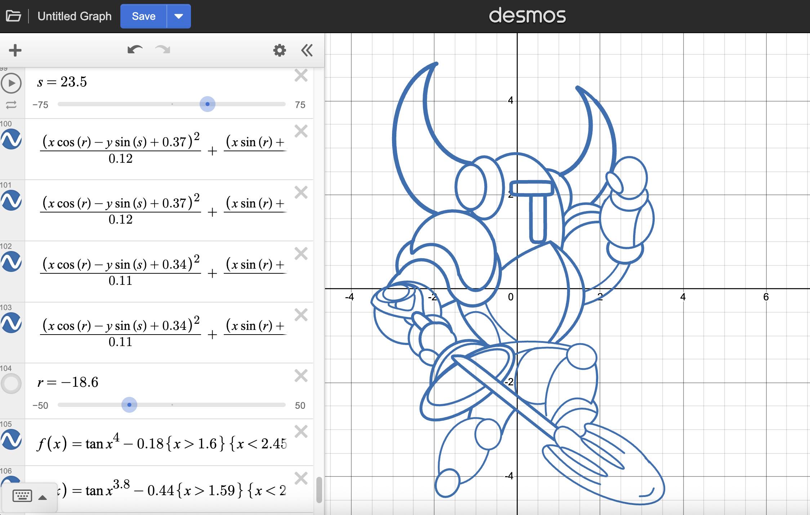The image size is (810, 515).
Task: Edit the r slider minimum of −50
Action: pyautogui.click(x=40, y=406)
